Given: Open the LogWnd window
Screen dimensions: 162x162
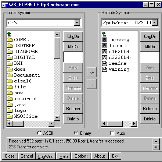Looking at the screenshot, I should click(46, 156).
